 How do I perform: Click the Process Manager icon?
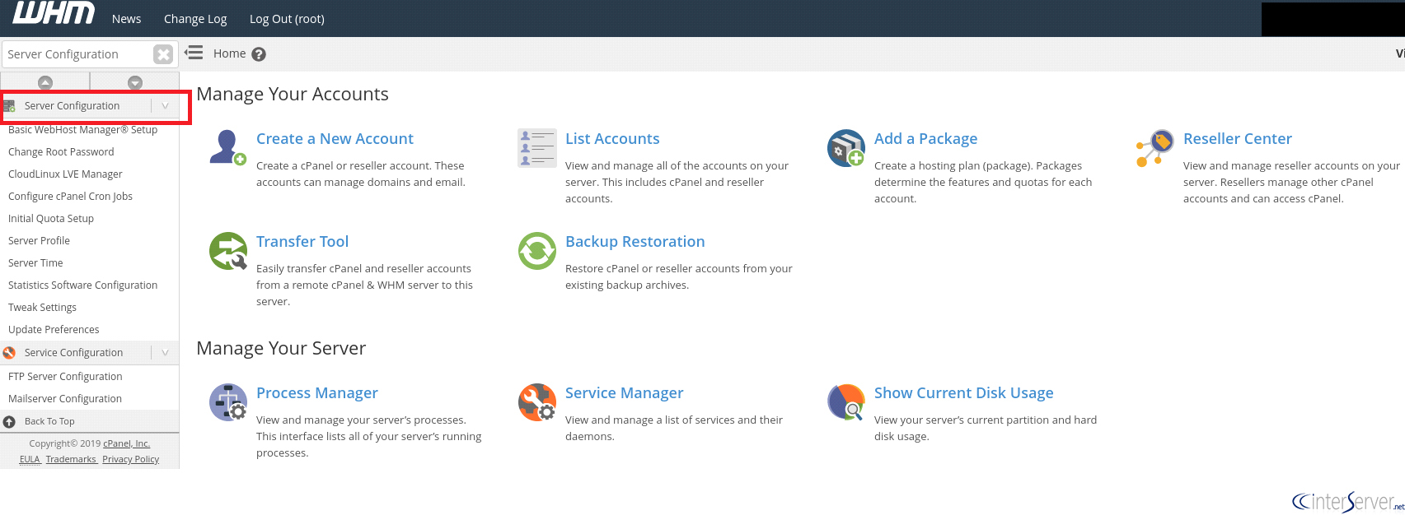tap(228, 402)
